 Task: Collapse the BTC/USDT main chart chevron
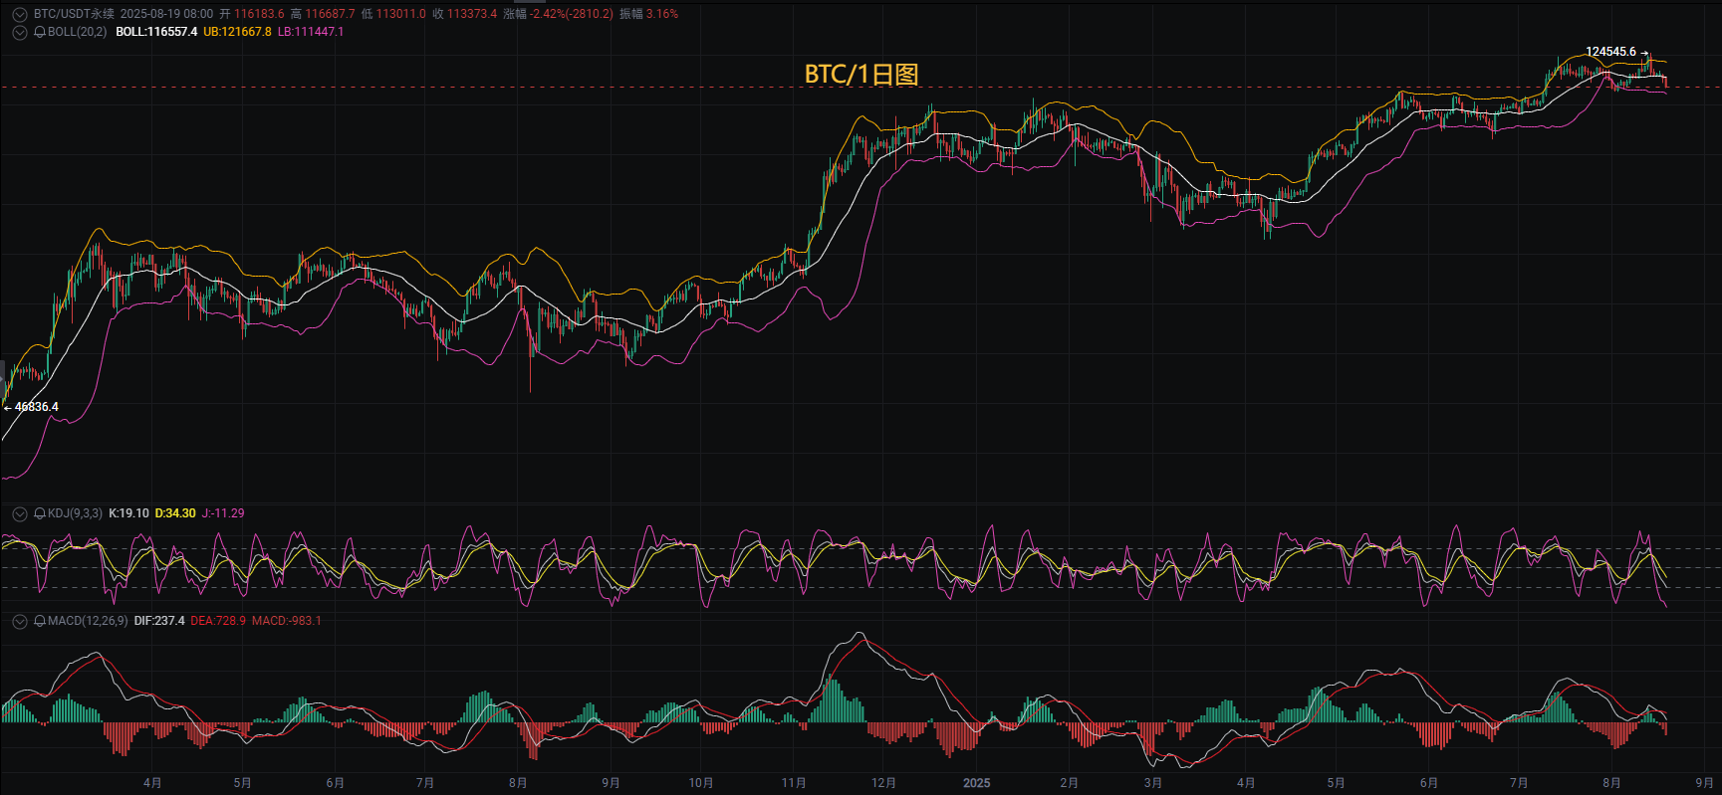pos(19,15)
